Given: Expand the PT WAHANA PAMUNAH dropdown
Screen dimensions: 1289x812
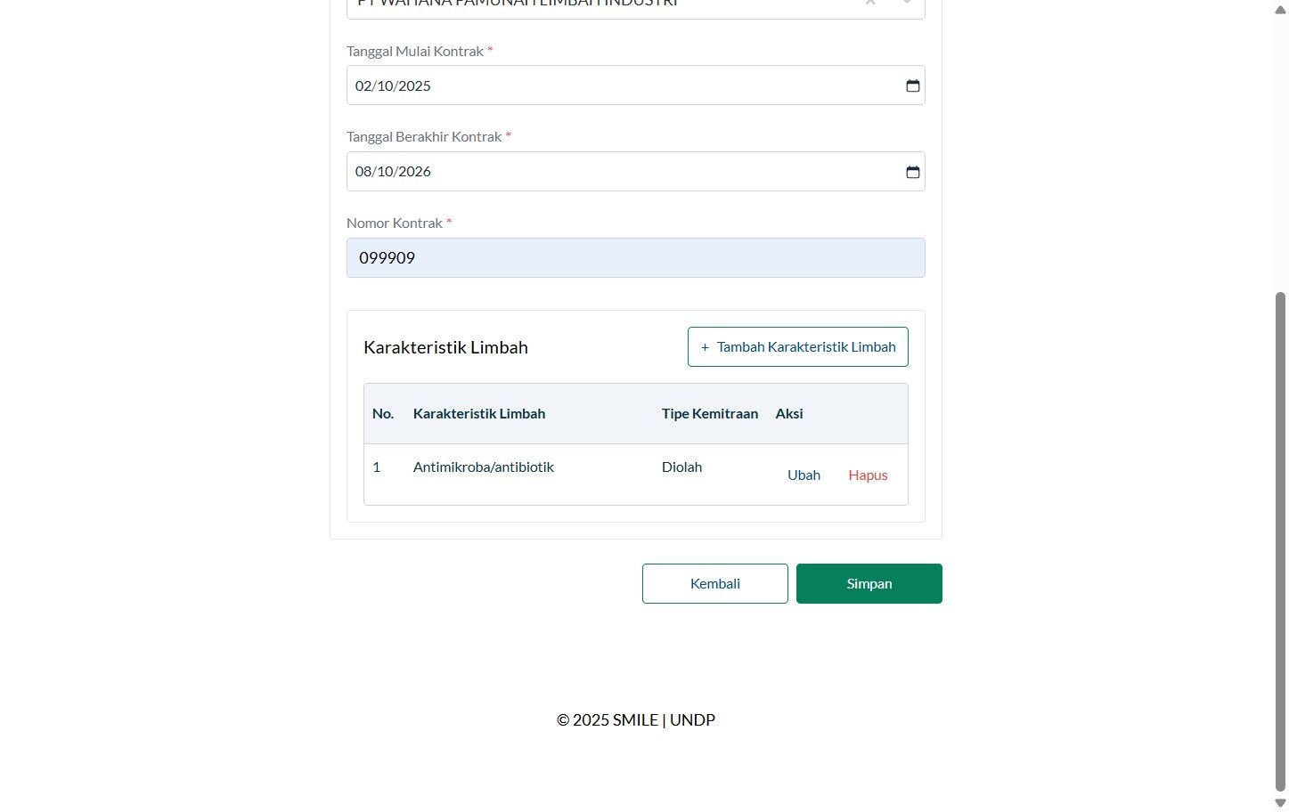Looking at the screenshot, I should (x=907, y=4).
